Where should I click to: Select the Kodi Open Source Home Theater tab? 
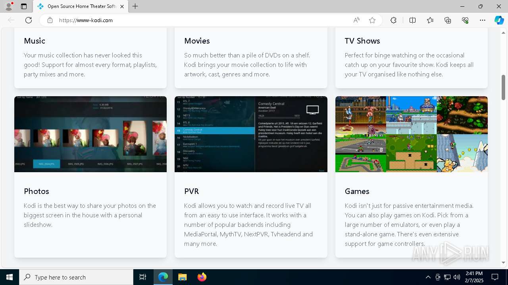pyautogui.click(x=77, y=6)
